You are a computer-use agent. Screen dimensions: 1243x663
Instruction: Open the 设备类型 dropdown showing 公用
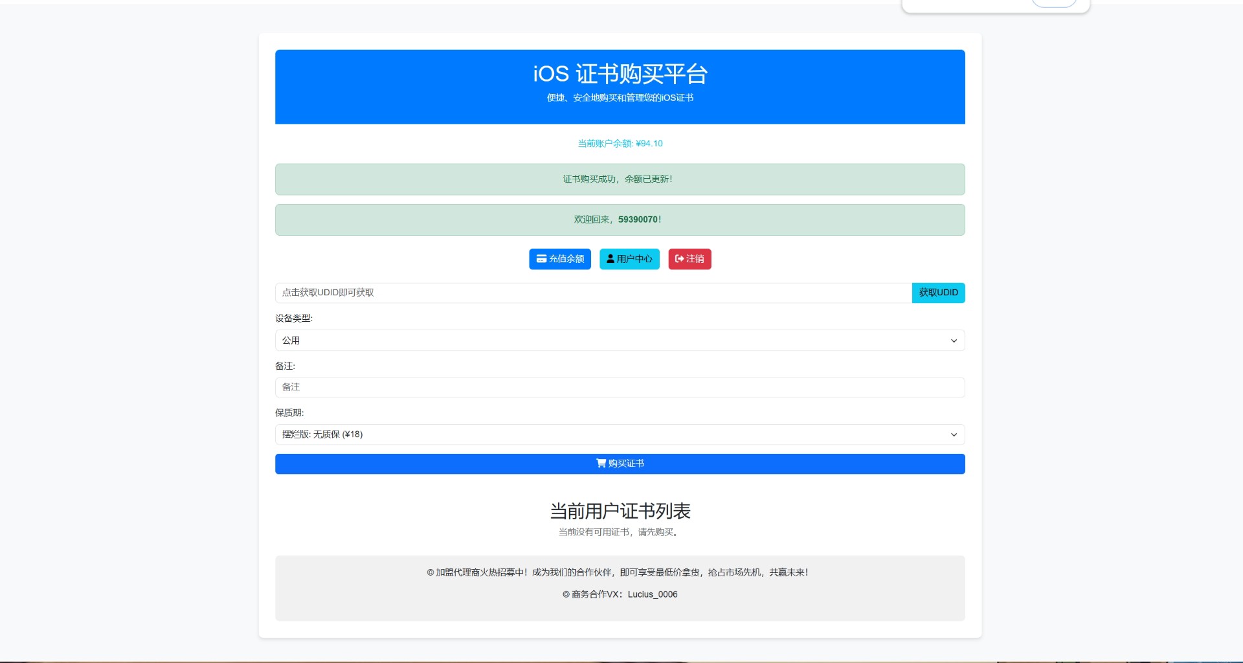tap(619, 341)
